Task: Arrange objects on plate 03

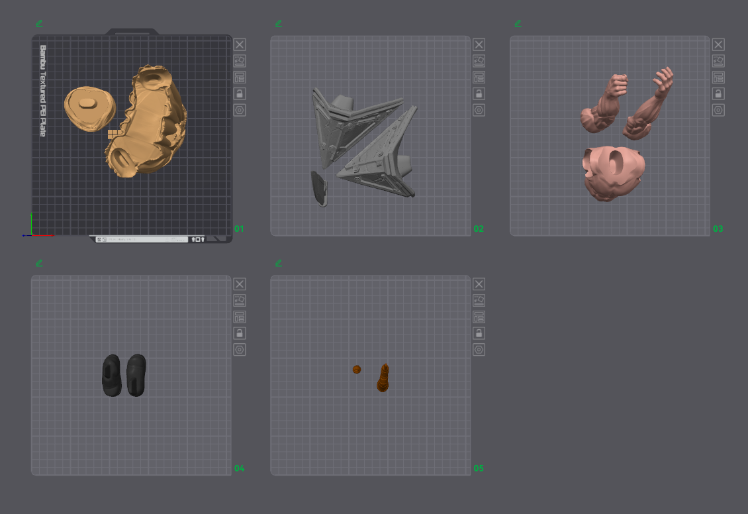Action: pyautogui.click(x=718, y=77)
